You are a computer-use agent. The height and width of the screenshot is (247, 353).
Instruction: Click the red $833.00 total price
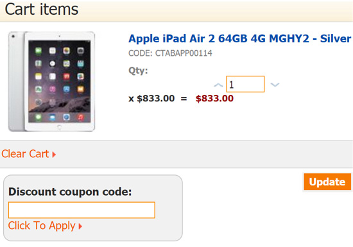click(214, 99)
